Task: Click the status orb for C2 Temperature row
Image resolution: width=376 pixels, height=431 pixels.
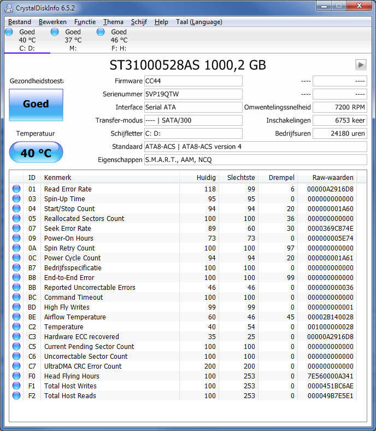Action: pyautogui.click(x=16, y=327)
